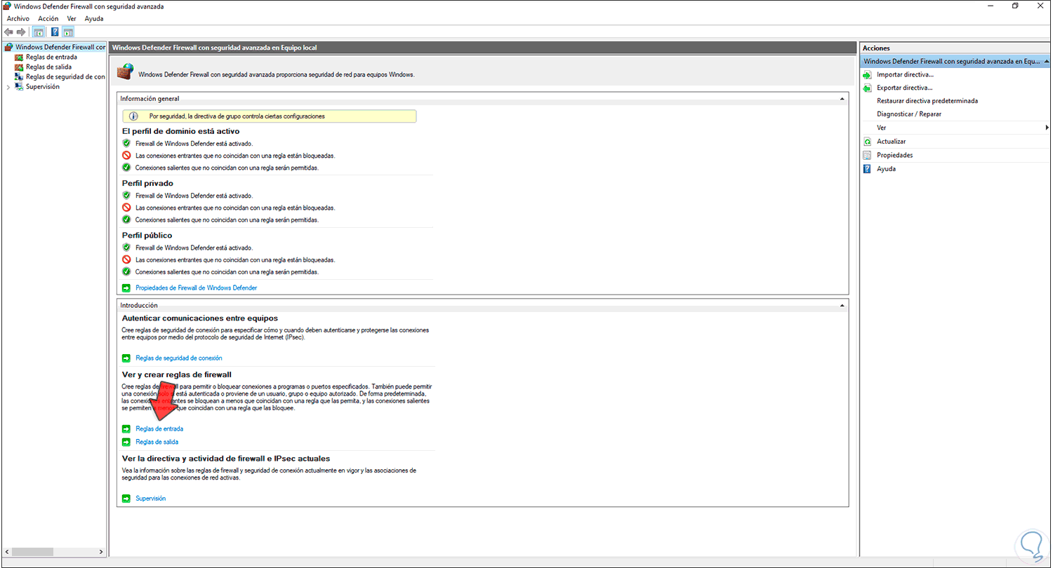Open the Supervisión link in Introducción

[x=150, y=499]
